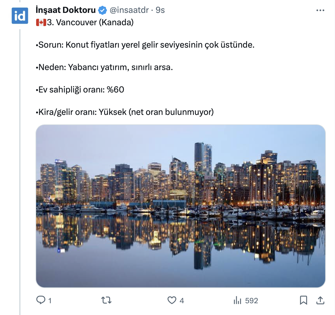Click the vertical thread connector line
The height and width of the screenshot is (315, 335).
pyautogui.click(x=20, y=168)
